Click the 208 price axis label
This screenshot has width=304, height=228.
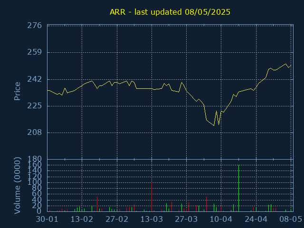(x=34, y=133)
